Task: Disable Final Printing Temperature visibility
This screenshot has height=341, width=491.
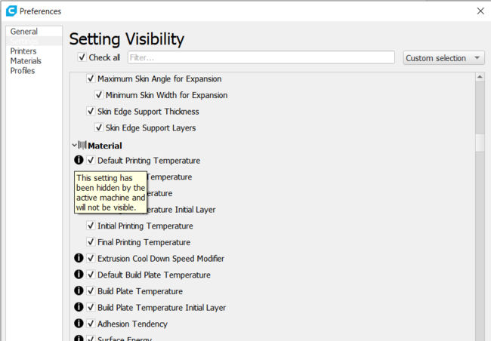Action: (x=91, y=242)
